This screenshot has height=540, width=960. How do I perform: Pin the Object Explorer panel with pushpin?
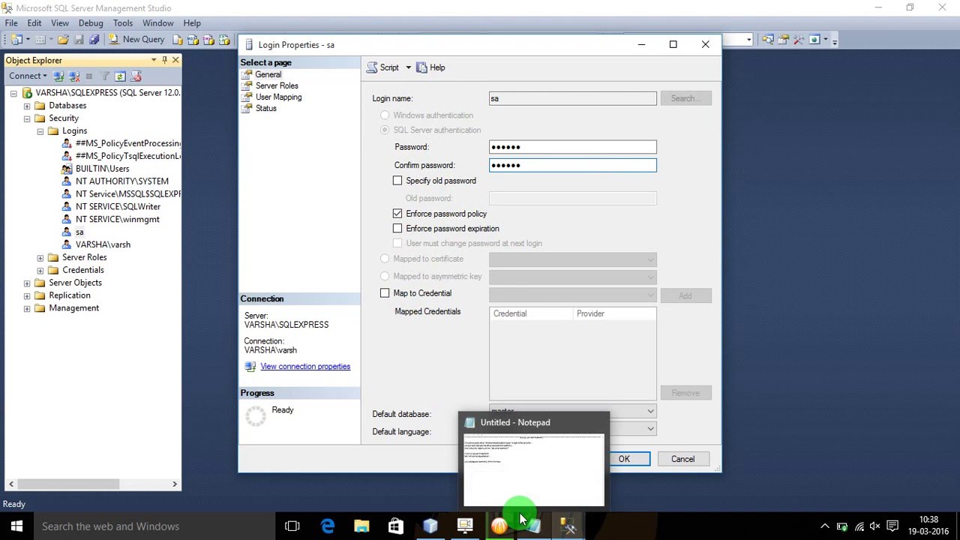[x=164, y=60]
